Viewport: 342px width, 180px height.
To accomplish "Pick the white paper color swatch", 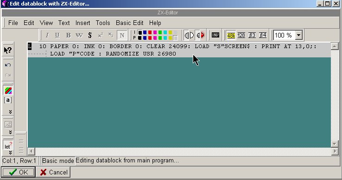I will coord(175,38).
